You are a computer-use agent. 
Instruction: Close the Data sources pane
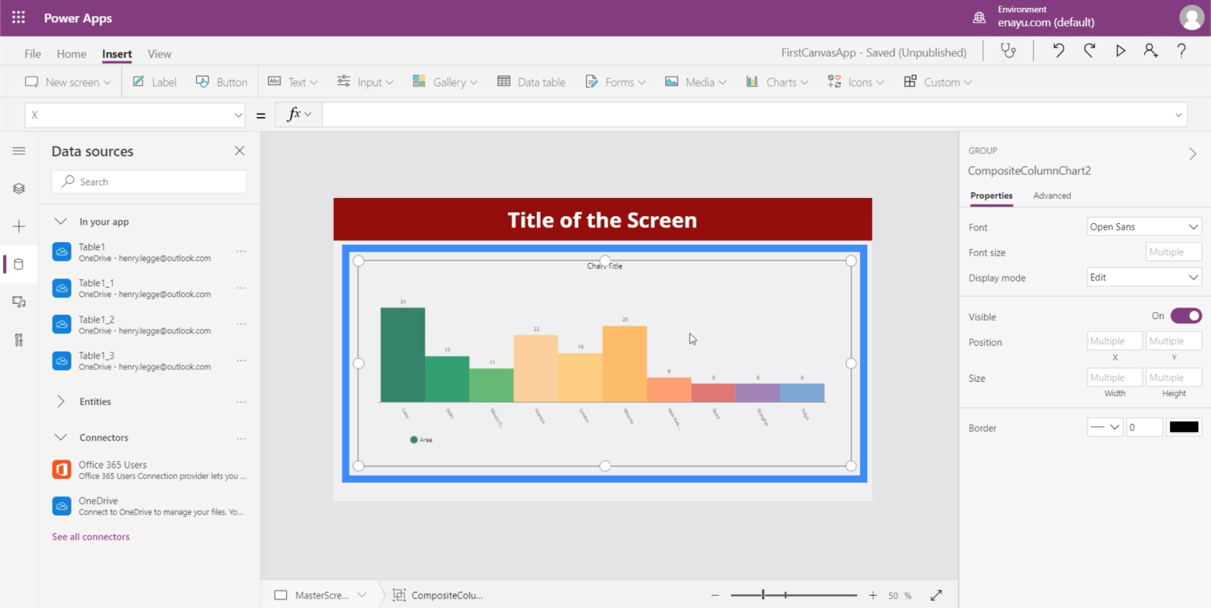239,151
